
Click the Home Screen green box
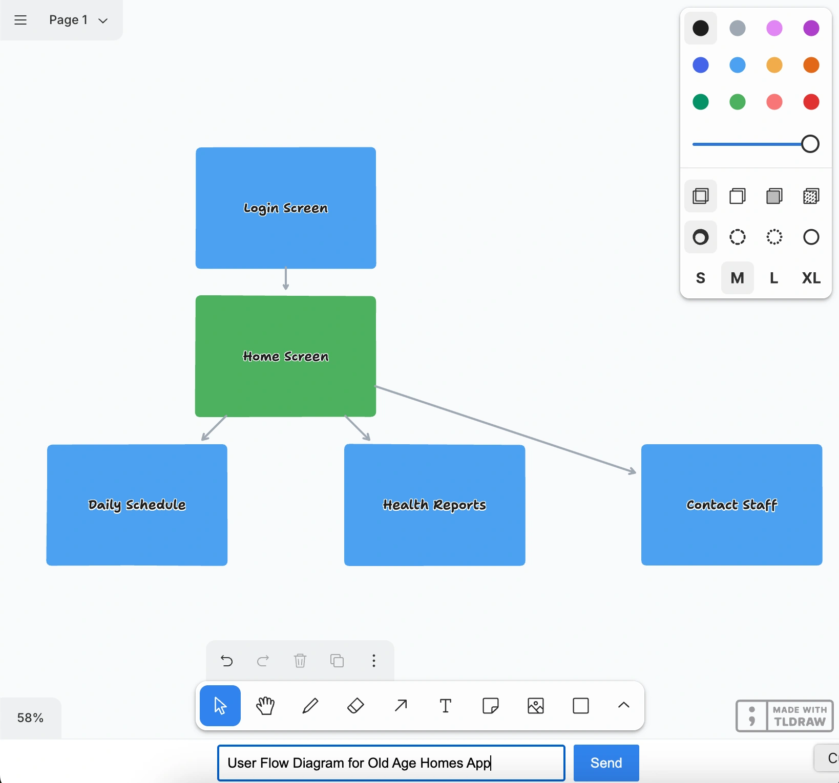(286, 356)
